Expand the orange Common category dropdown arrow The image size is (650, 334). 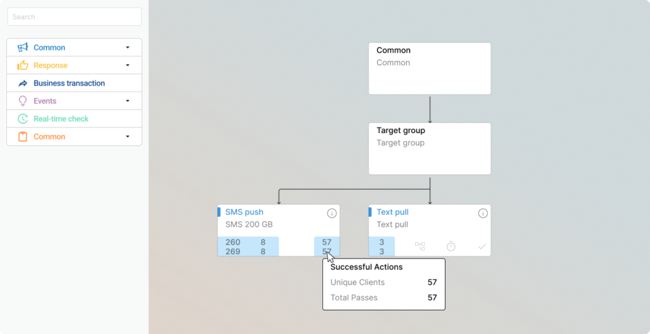pyautogui.click(x=128, y=136)
